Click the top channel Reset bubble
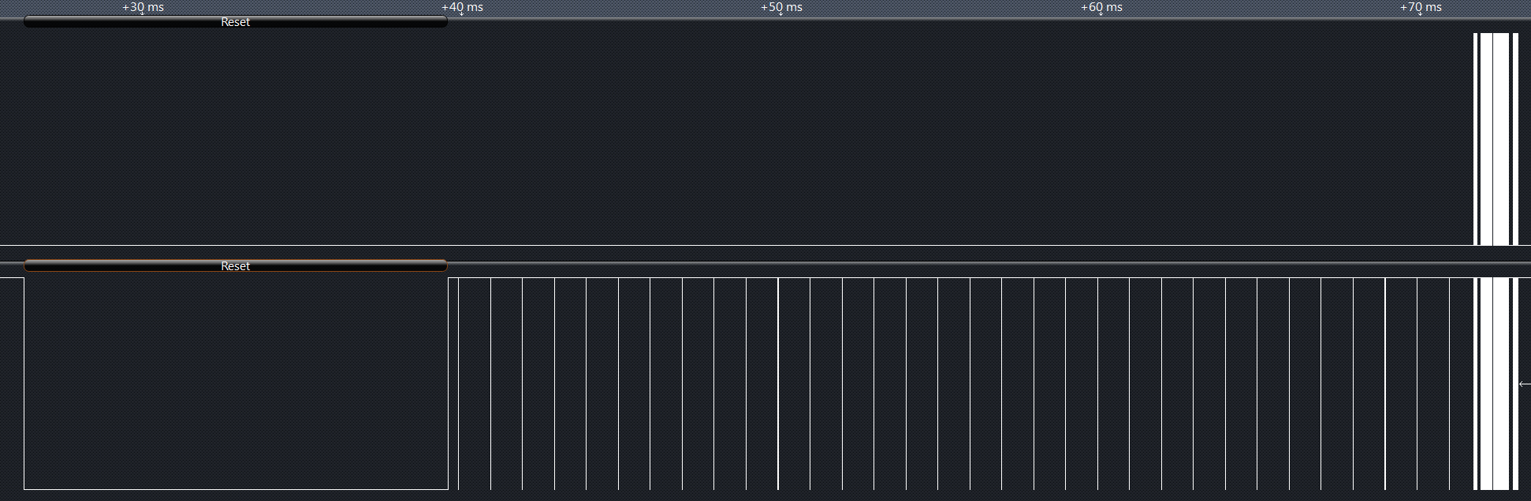1531x501 pixels. 236,22
